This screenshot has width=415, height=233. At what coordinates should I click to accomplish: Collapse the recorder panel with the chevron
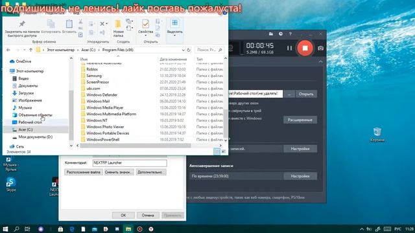(320, 62)
